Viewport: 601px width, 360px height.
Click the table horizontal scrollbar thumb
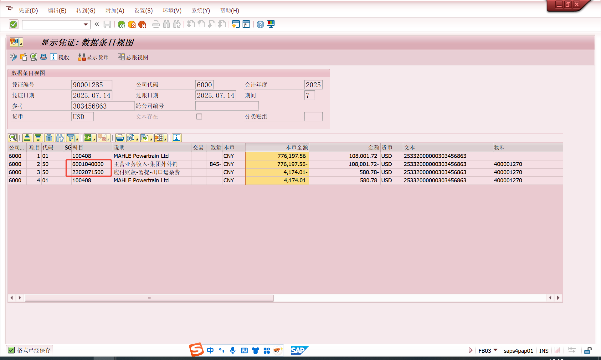tap(149, 298)
